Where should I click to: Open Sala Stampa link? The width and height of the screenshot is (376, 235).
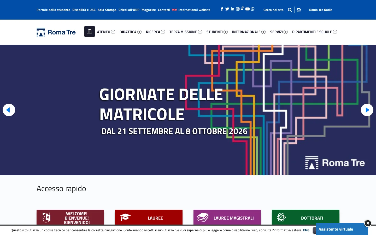[x=107, y=10]
